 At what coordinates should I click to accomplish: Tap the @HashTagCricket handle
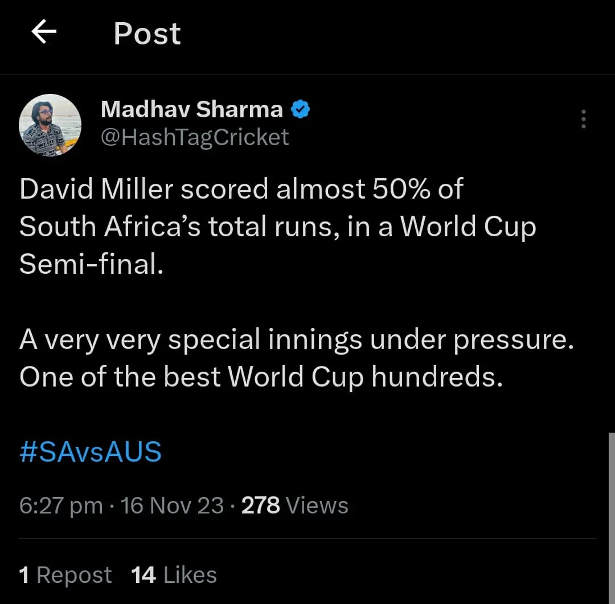point(195,137)
